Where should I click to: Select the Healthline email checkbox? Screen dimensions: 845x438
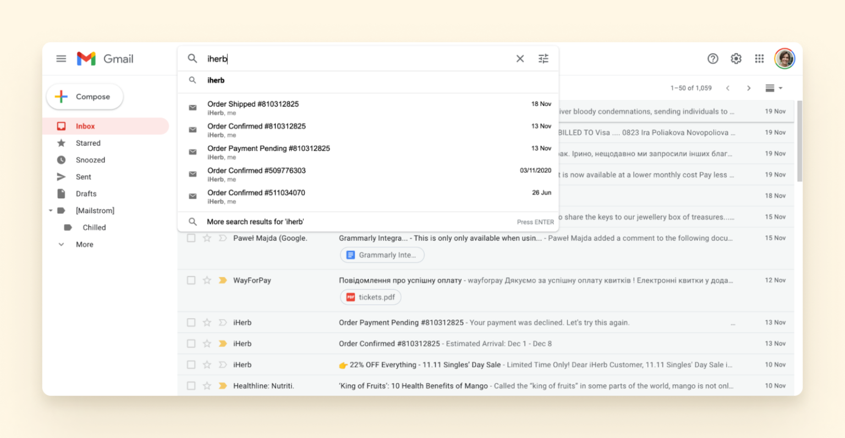coord(191,386)
